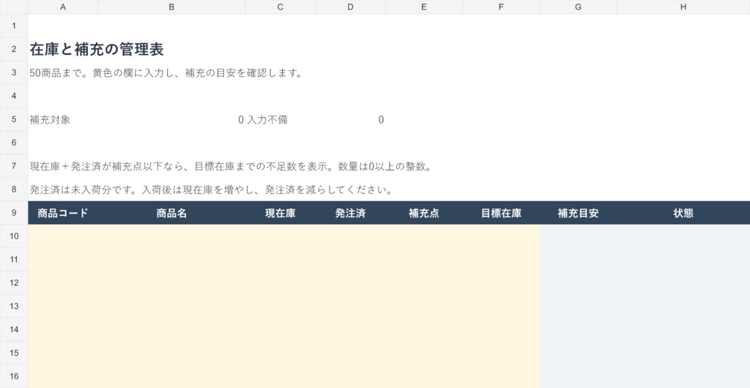The image size is (750, 388).
Task: Select row 7 header
Action: click(14, 165)
